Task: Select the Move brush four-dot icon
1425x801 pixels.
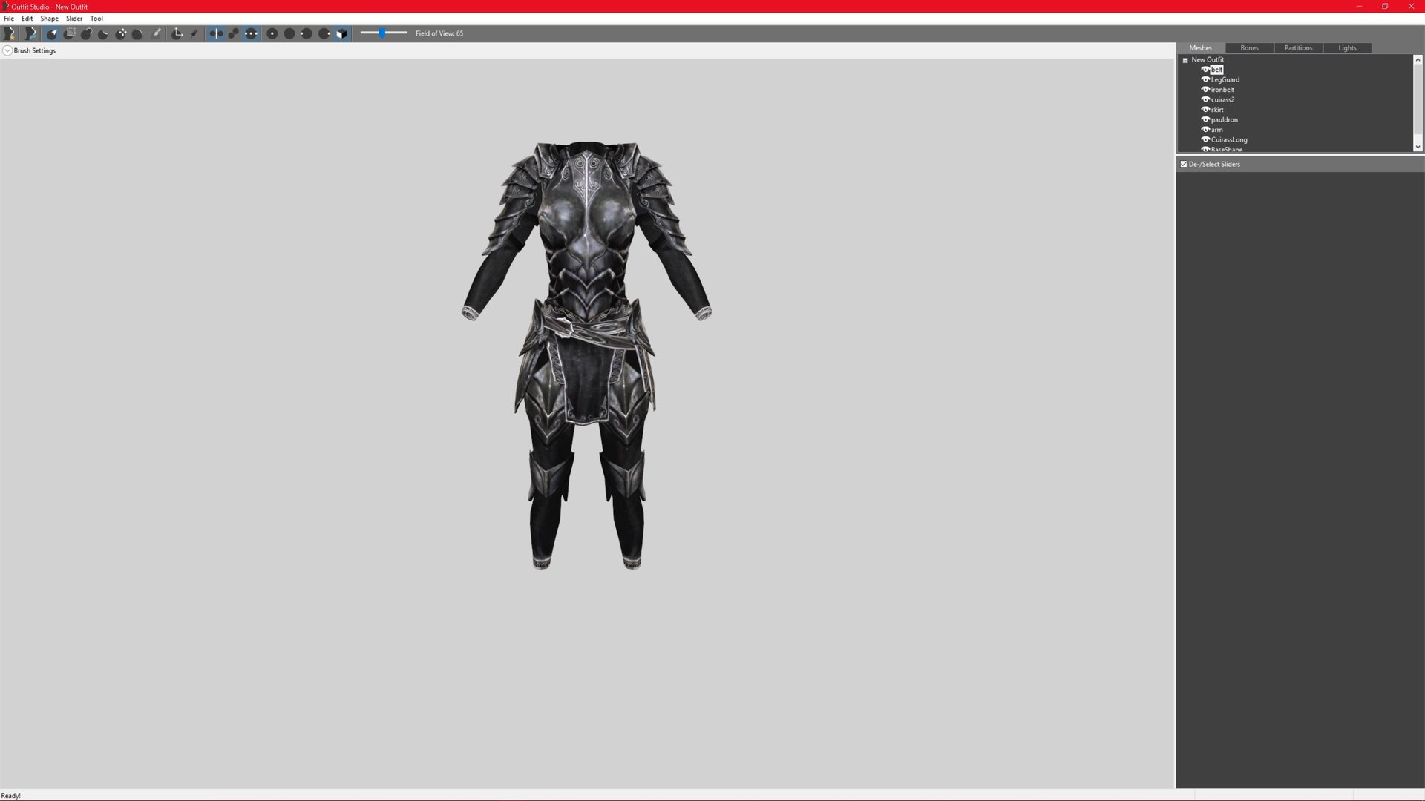Action: pos(121,33)
